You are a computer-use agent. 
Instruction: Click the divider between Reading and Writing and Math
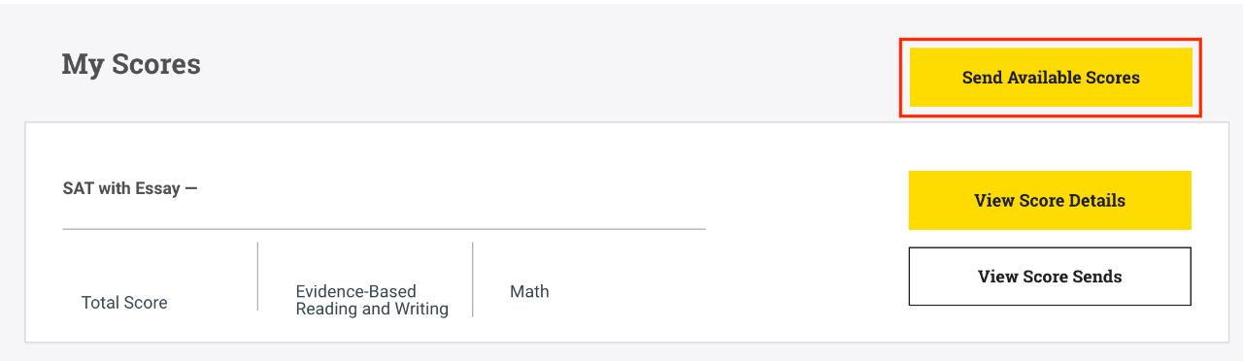click(x=473, y=279)
